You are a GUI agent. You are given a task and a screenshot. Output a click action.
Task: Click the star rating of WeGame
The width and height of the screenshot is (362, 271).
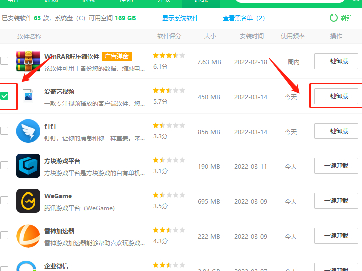tap(169, 195)
